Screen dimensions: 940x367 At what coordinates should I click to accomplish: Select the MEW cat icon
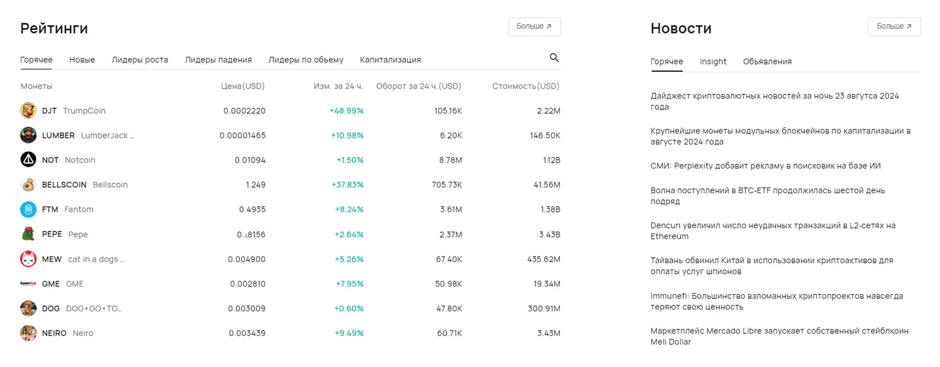(28, 259)
